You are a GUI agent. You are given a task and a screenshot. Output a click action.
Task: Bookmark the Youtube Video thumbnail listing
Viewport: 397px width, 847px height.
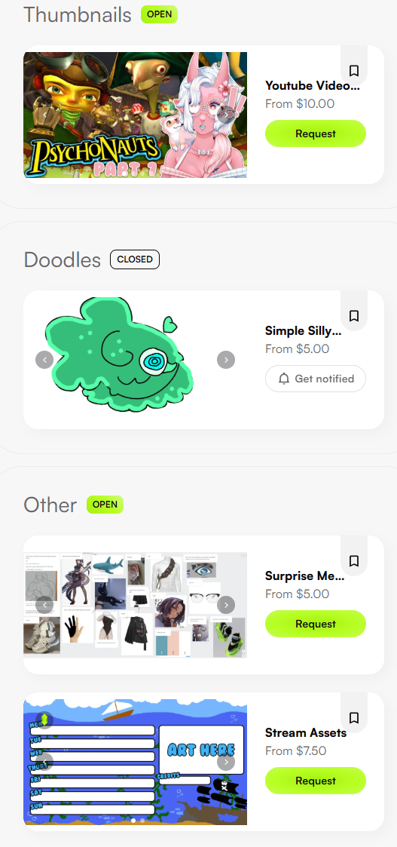tap(354, 71)
